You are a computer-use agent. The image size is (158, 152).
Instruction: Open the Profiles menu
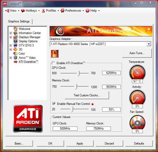pyautogui.click(x=50, y=11)
